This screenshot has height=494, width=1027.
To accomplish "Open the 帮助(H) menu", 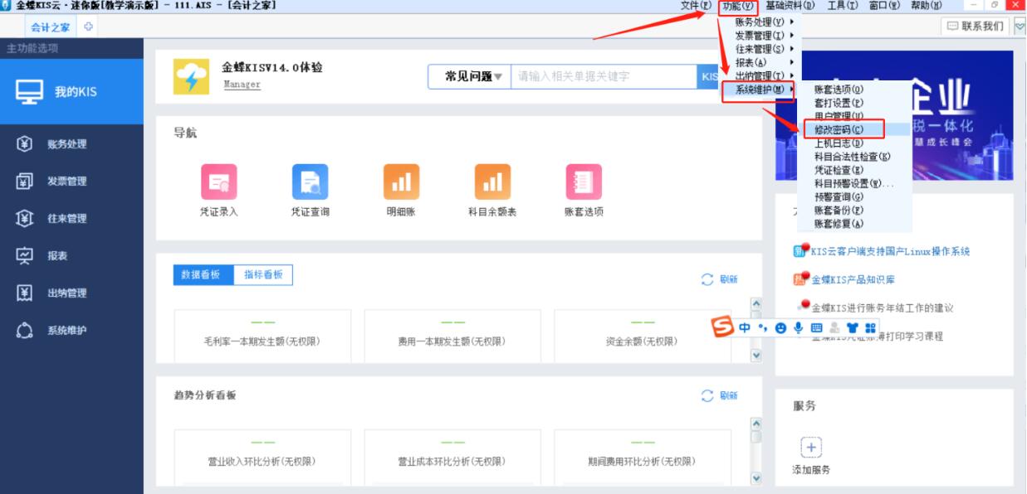I will coord(927,6).
